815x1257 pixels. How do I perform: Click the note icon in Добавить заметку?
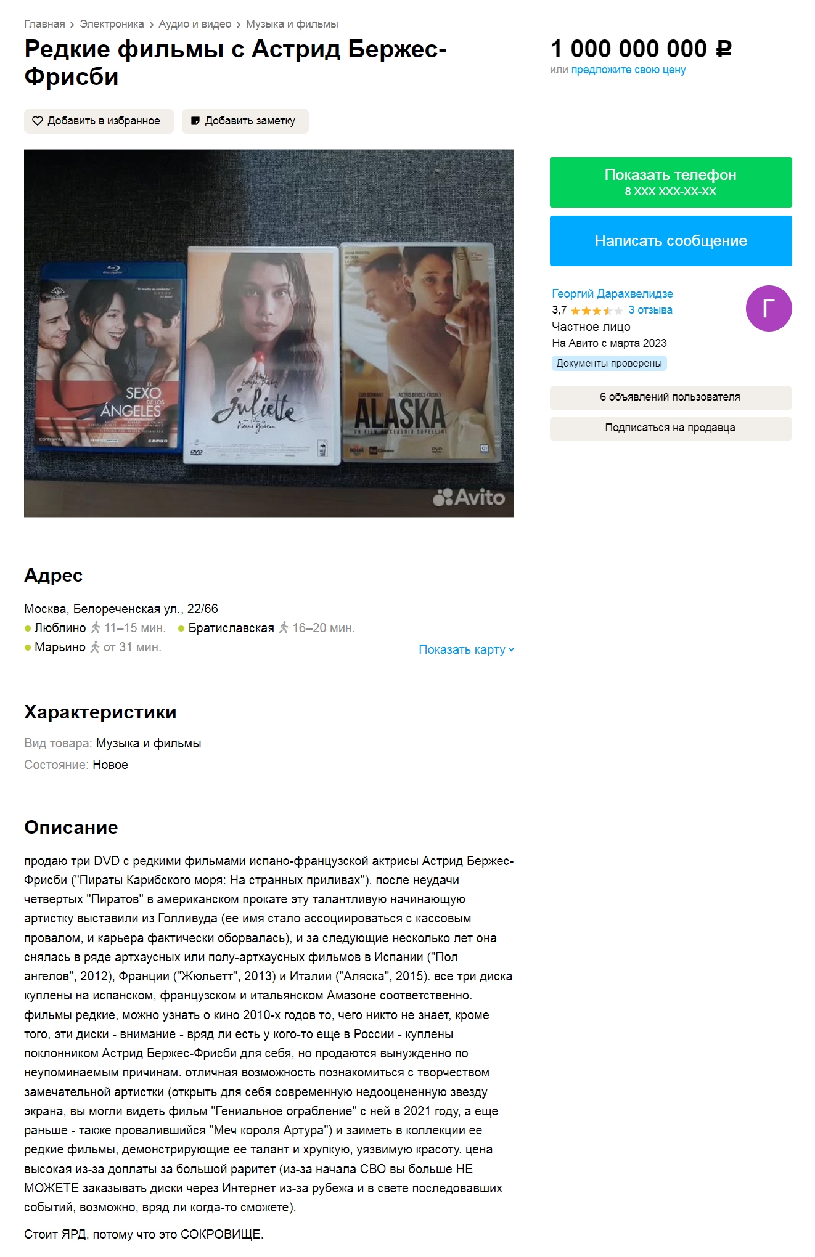195,121
